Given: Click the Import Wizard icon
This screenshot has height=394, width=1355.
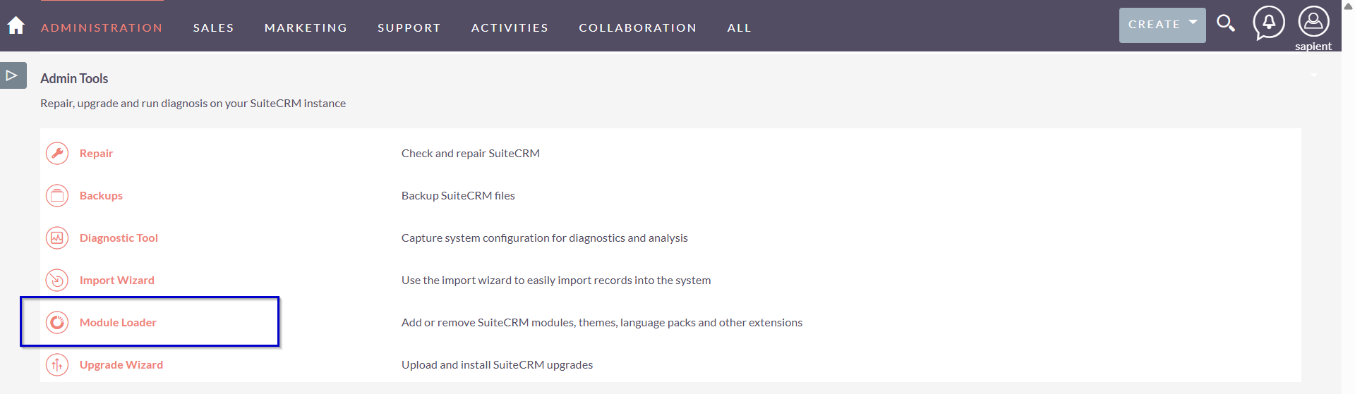Looking at the screenshot, I should (x=57, y=280).
